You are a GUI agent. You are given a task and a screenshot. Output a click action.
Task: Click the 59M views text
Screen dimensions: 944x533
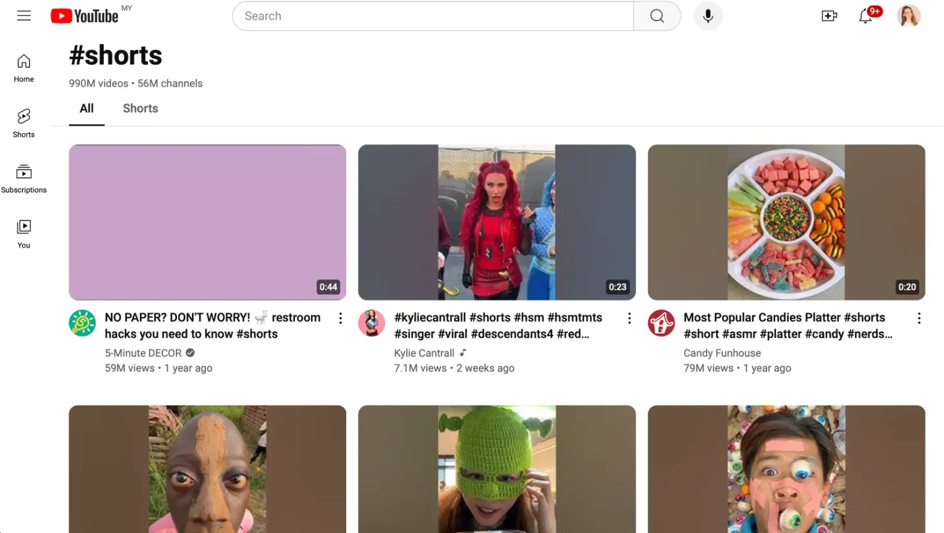point(130,368)
